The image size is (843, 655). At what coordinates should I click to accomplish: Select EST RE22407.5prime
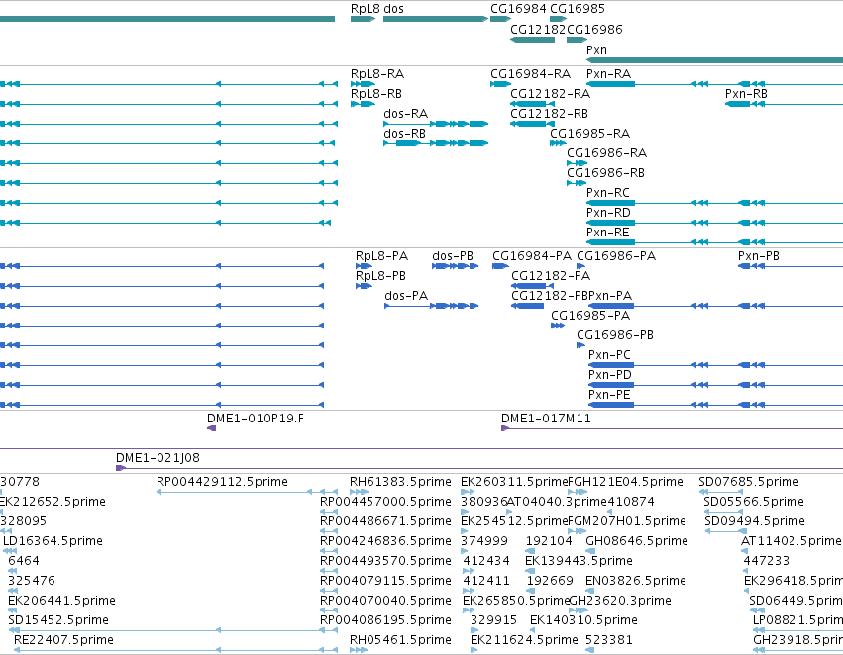pyautogui.click(x=64, y=640)
